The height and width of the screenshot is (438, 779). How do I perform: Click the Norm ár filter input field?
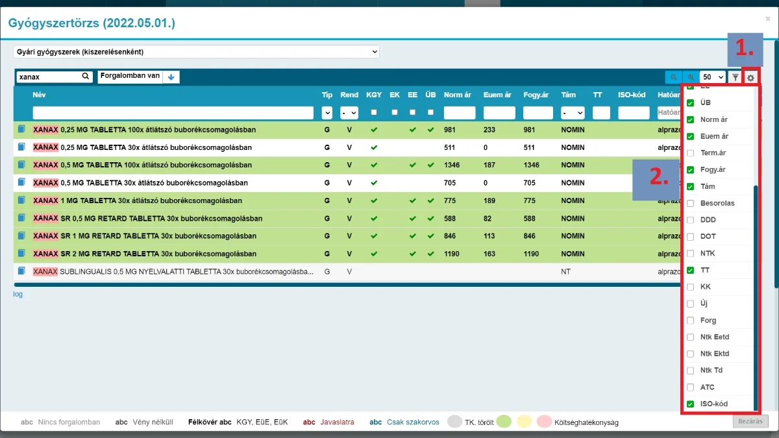click(x=460, y=112)
